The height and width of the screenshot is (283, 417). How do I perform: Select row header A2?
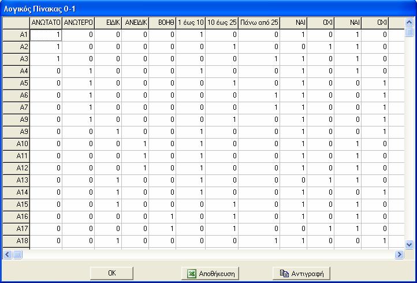pyautogui.click(x=16, y=47)
